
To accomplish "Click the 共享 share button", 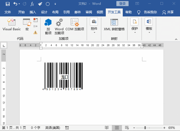I will point(168,12).
